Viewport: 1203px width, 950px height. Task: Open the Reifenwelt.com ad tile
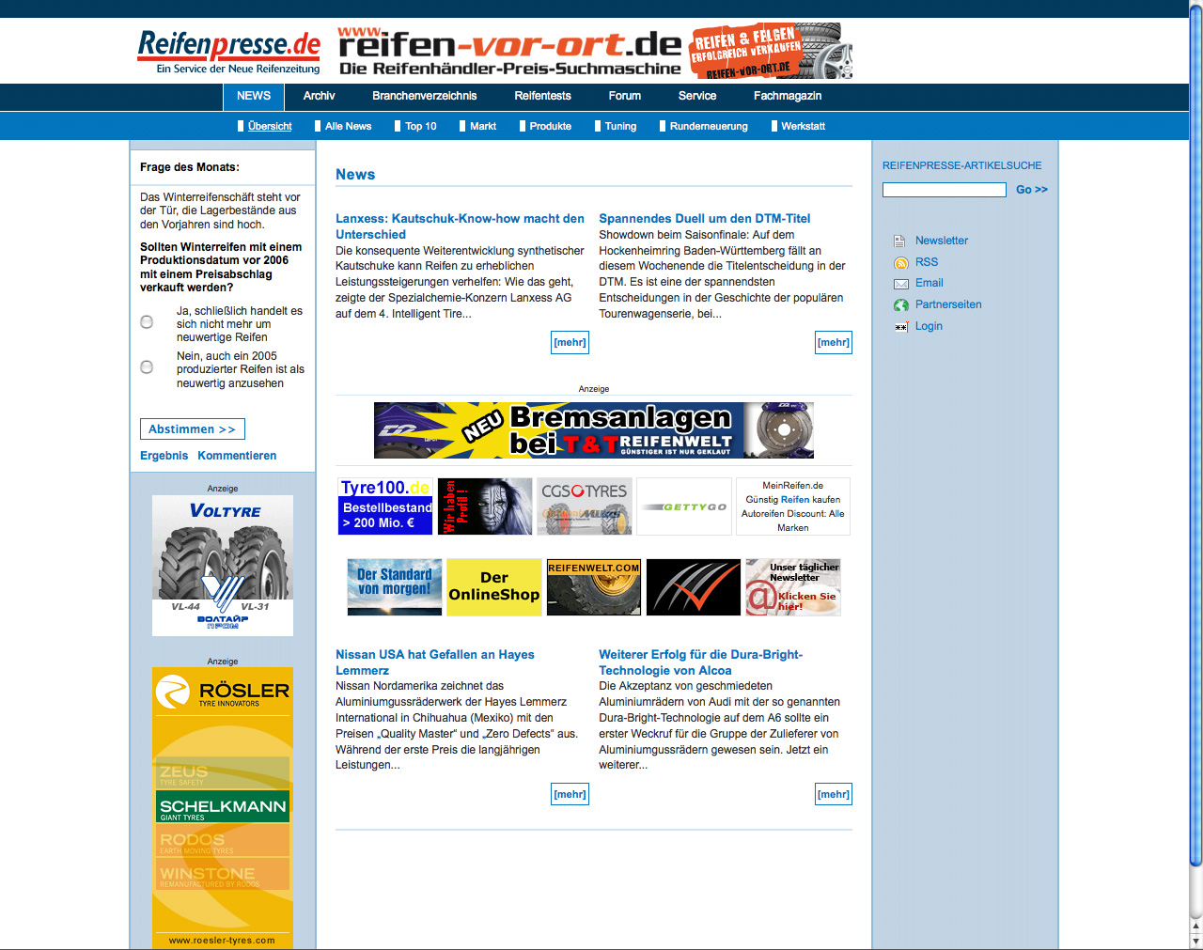[x=594, y=587]
